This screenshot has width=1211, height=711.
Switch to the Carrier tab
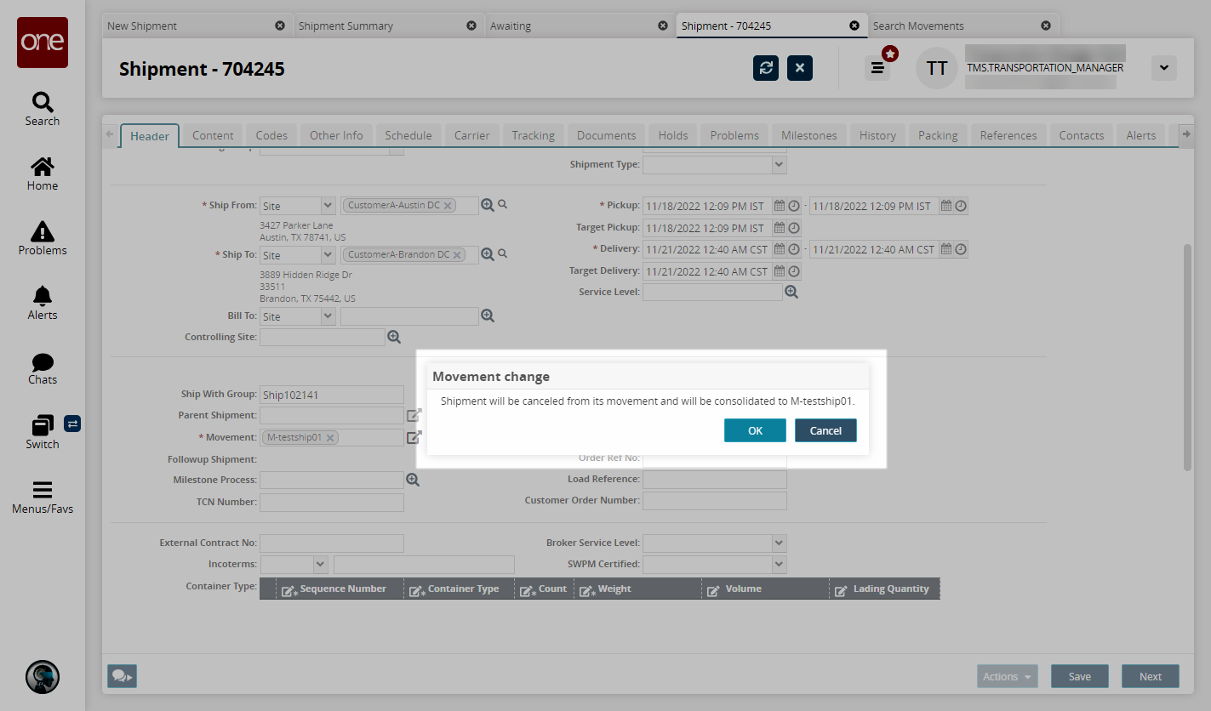coord(471,135)
